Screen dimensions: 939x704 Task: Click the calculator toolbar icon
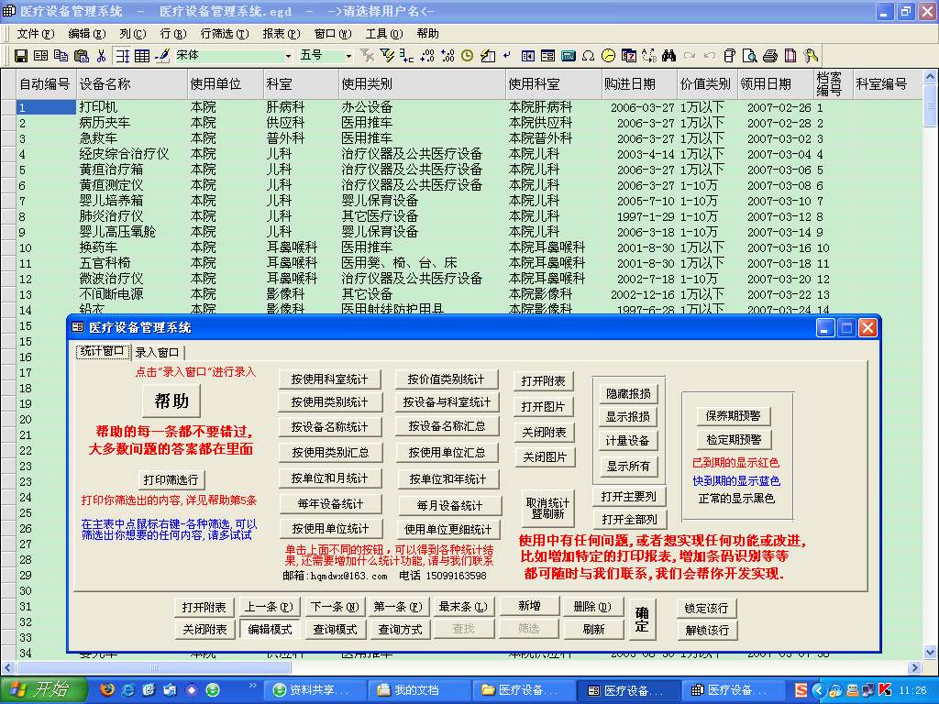coord(570,55)
